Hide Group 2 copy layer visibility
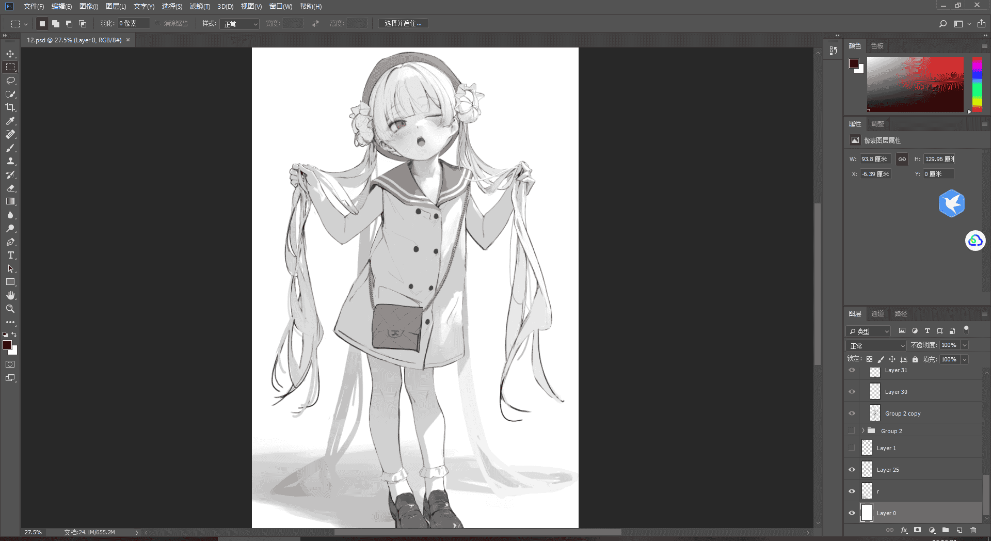 [x=852, y=413]
